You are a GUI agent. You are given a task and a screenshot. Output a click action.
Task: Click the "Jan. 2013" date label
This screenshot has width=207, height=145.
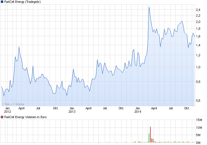(72, 110)
